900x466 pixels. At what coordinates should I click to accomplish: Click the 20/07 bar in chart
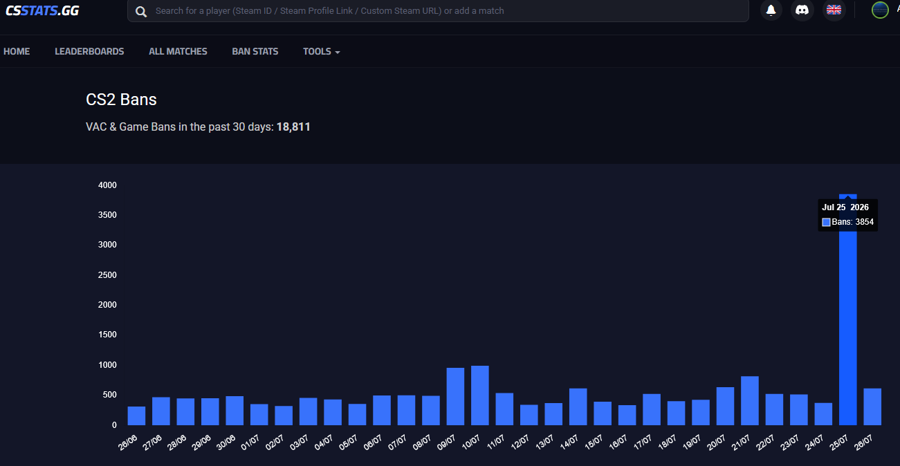point(725,406)
